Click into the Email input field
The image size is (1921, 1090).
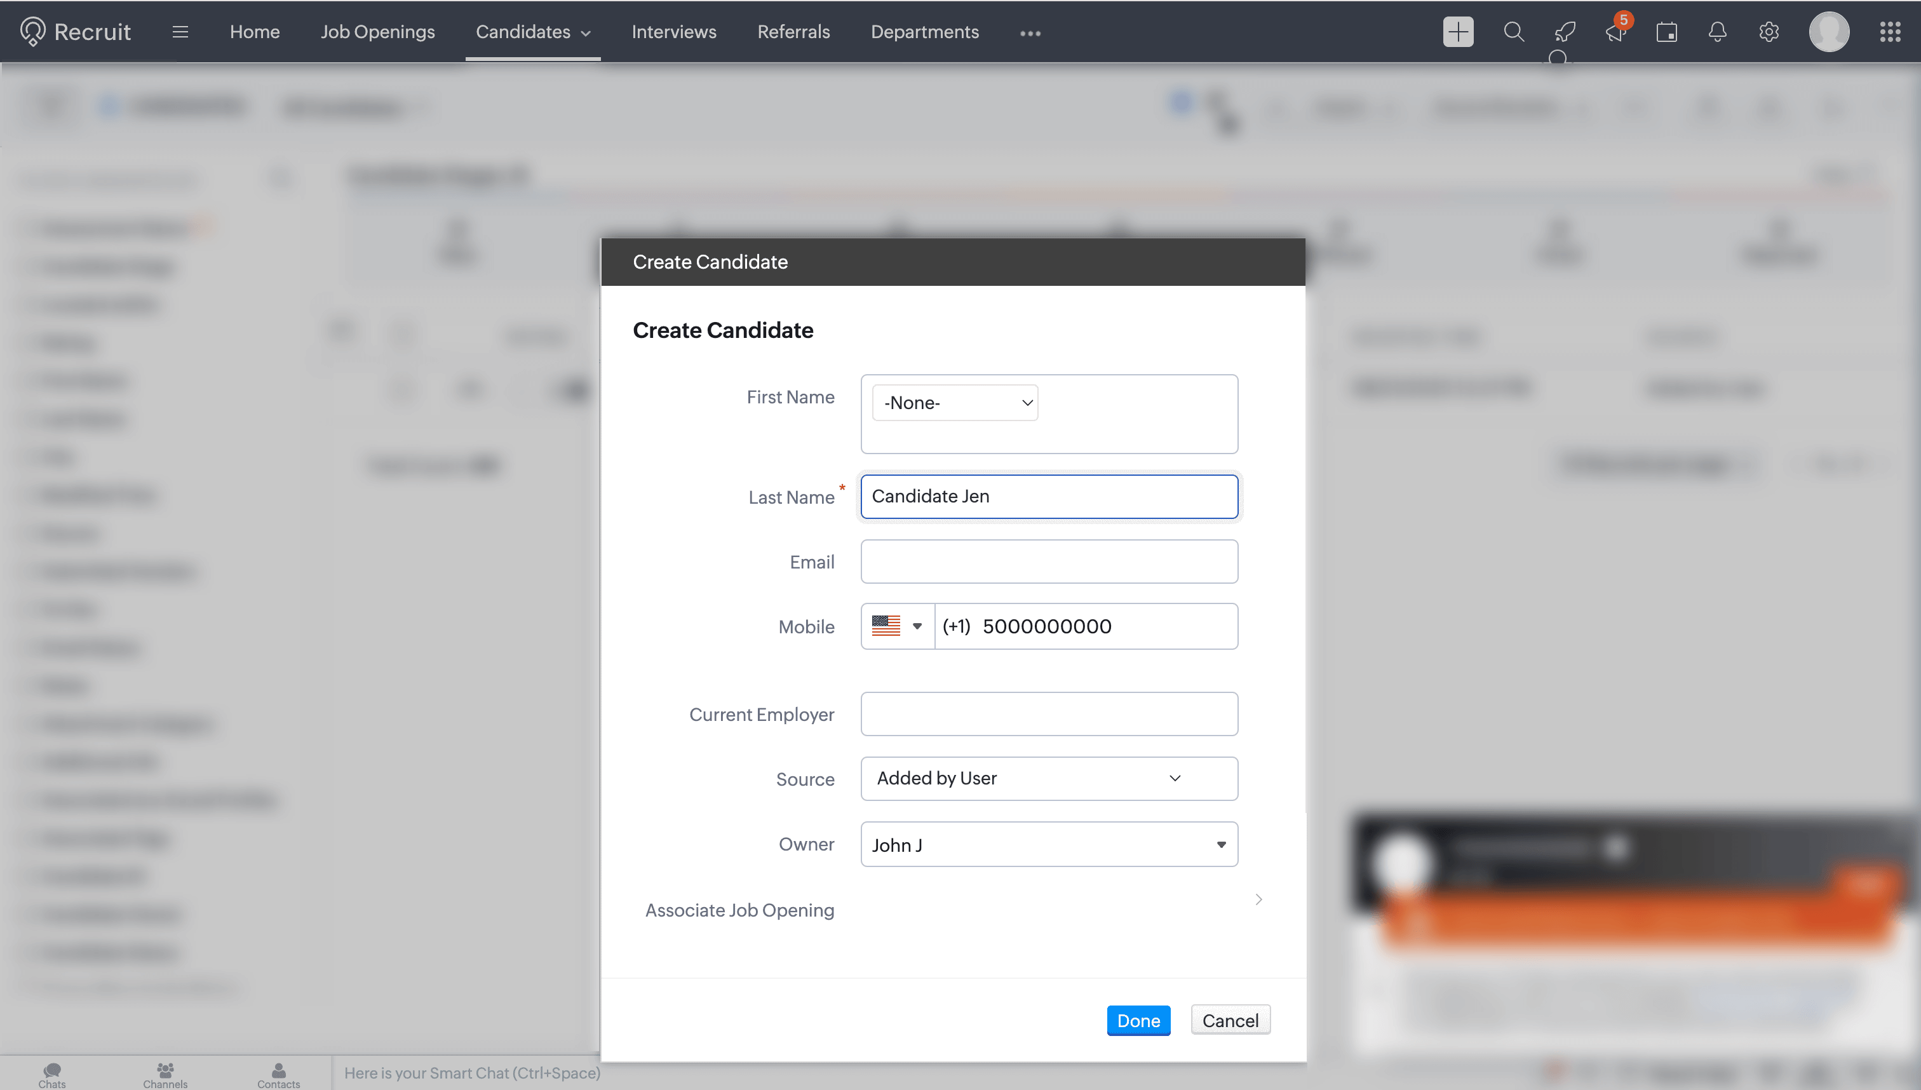tap(1048, 562)
